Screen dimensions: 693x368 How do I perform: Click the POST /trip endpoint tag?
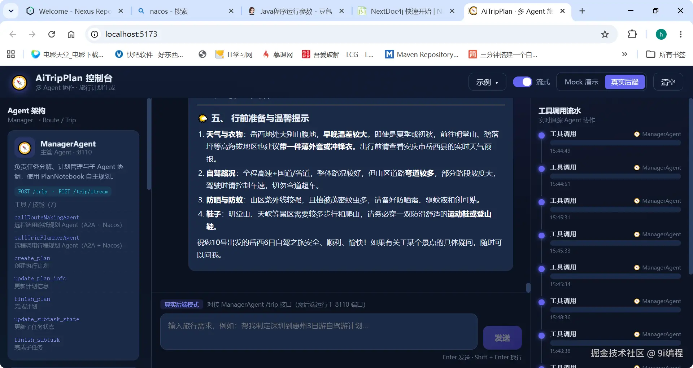coord(32,192)
